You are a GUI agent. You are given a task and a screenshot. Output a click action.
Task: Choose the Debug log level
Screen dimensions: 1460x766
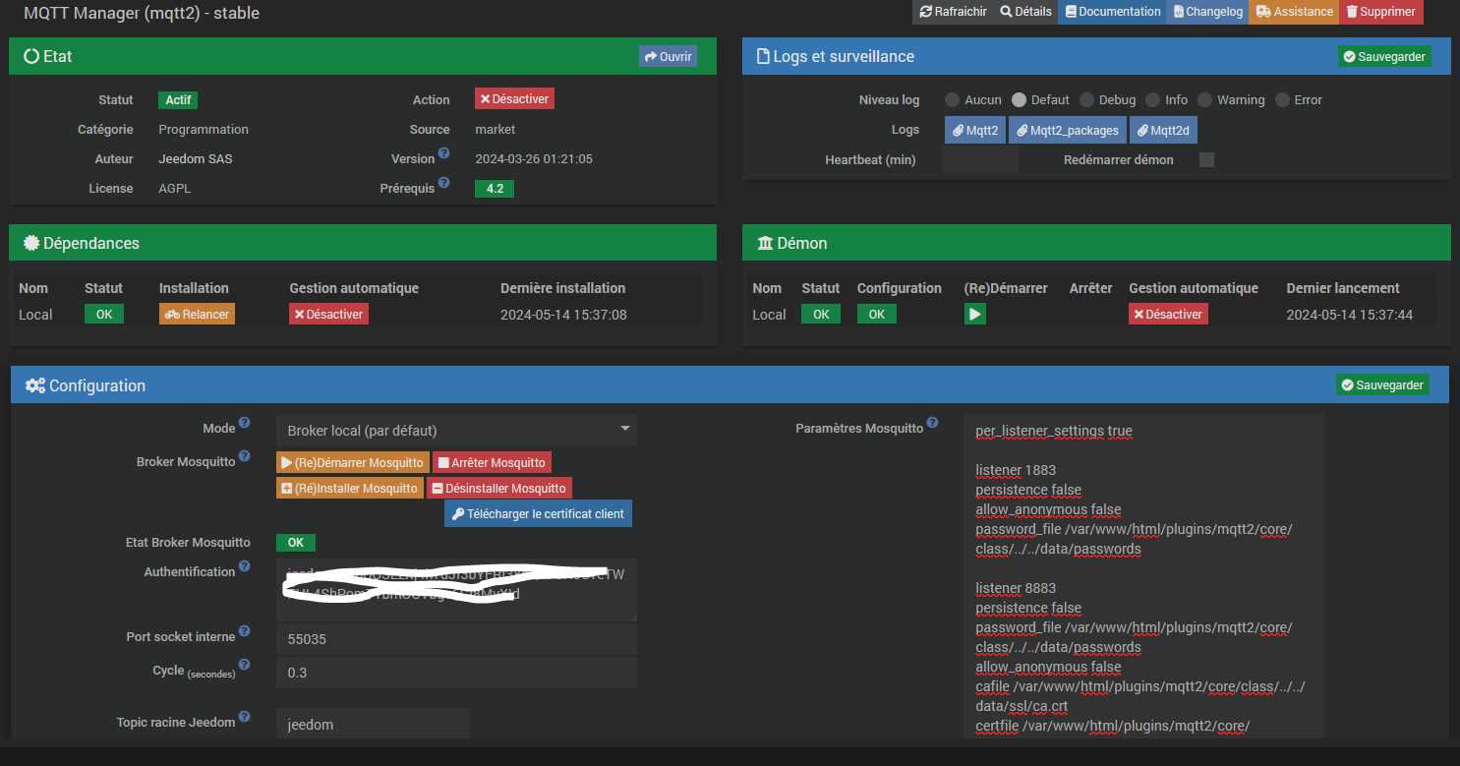pyautogui.click(x=1086, y=99)
